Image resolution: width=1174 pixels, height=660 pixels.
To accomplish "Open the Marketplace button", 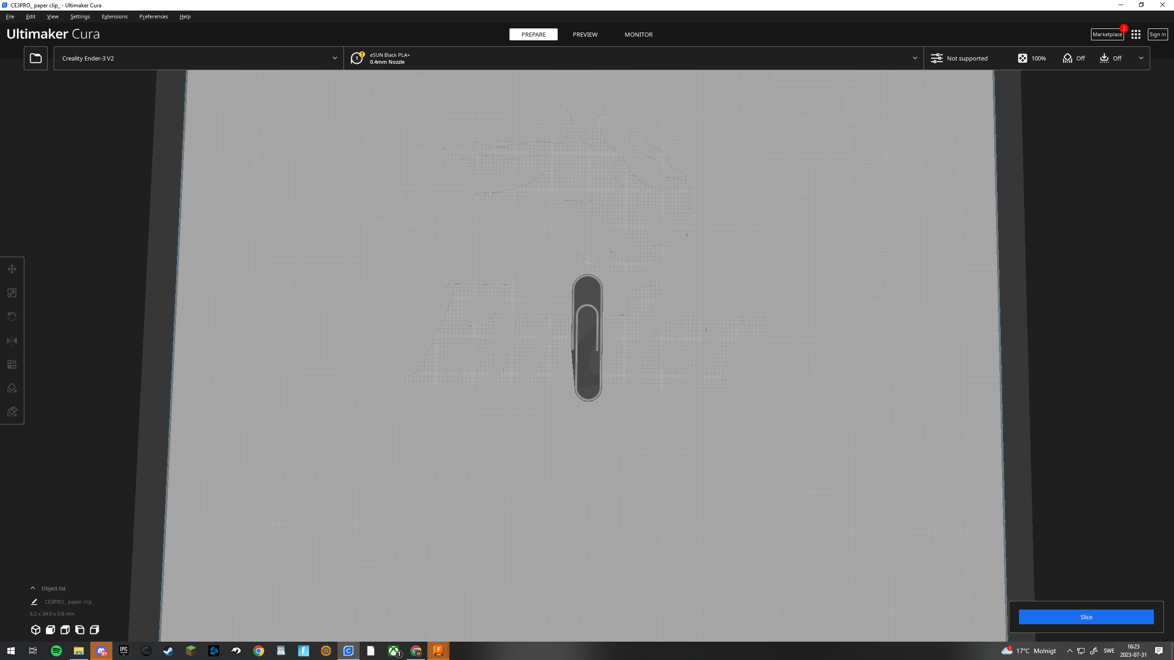I will coord(1107,34).
